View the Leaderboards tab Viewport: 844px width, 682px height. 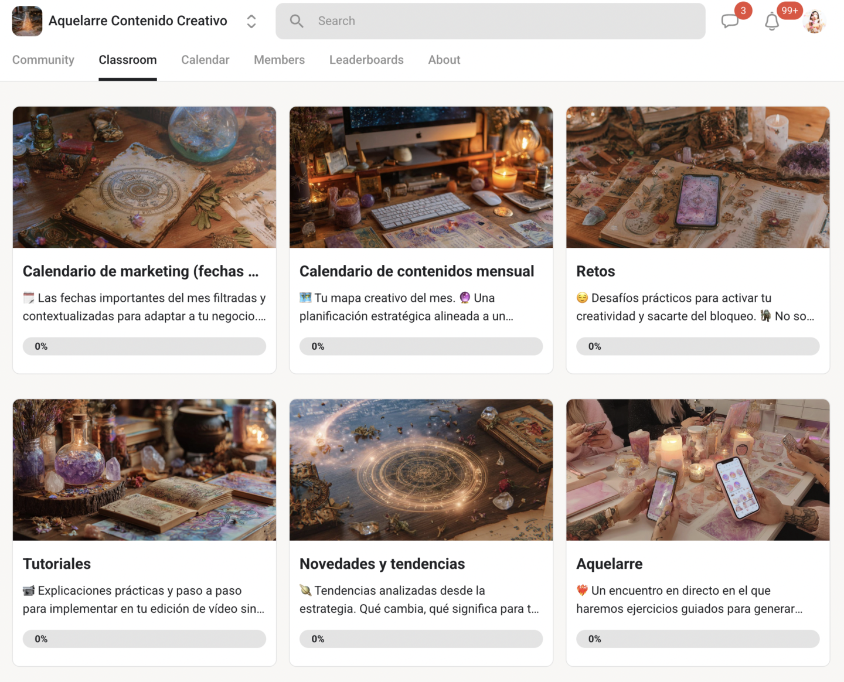click(x=366, y=60)
